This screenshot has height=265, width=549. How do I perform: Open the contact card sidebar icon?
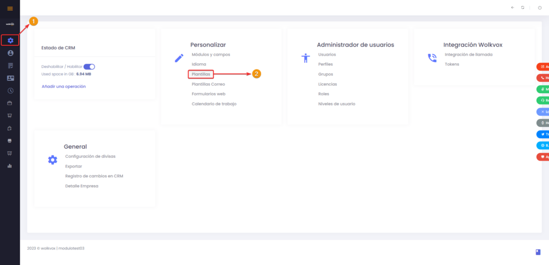(10, 78)
